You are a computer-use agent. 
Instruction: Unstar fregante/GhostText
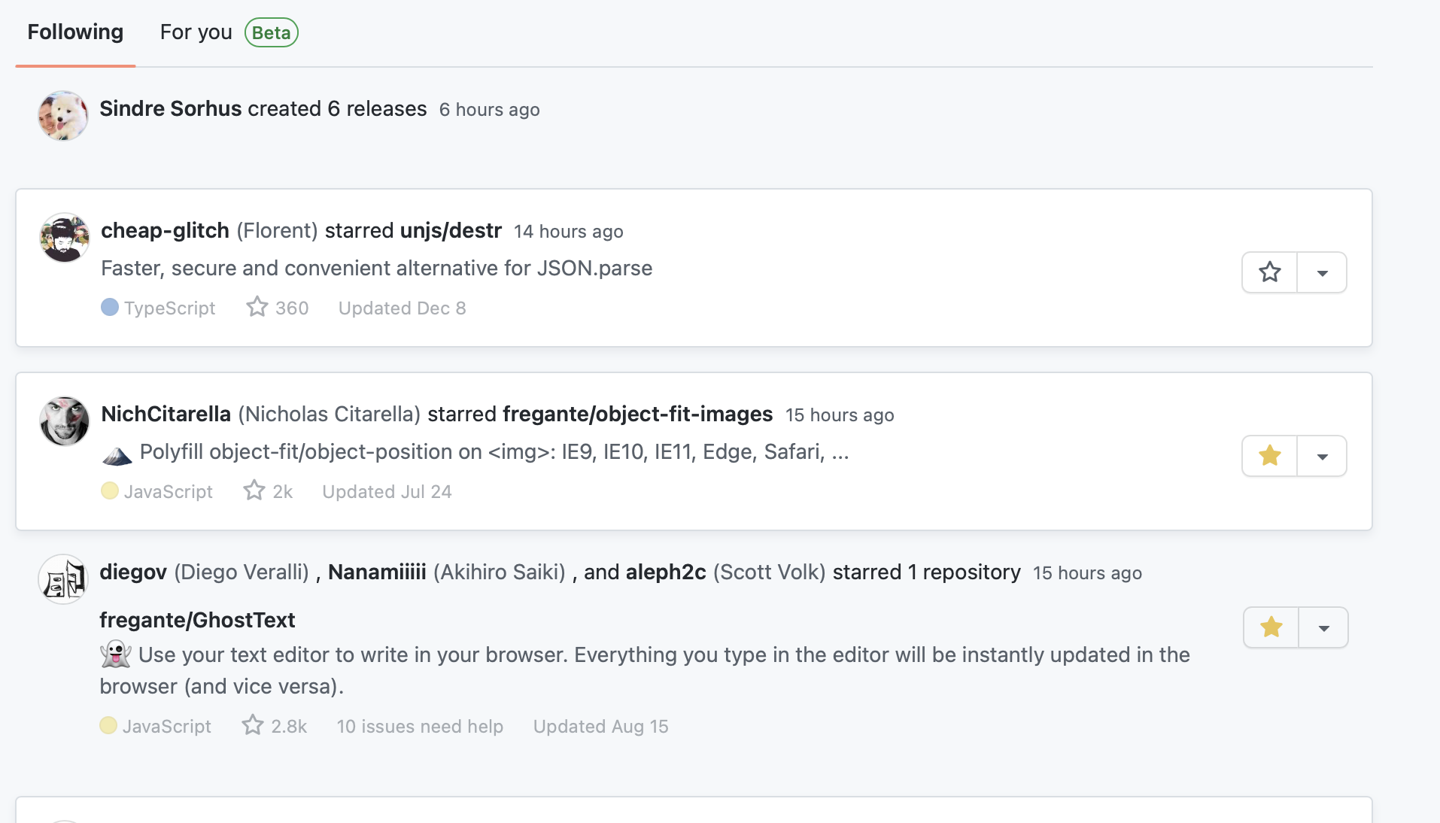1269,627
